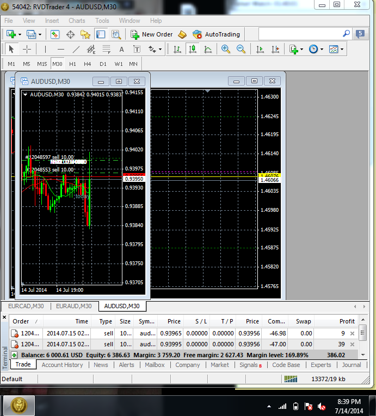This screenshot has width=376, height=416.
Task: Select the Equidistant Channel tool
Action: click(91, 50)
